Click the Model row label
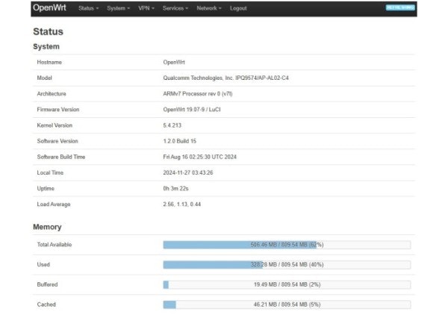448x315 pixels. pos(44,78)
